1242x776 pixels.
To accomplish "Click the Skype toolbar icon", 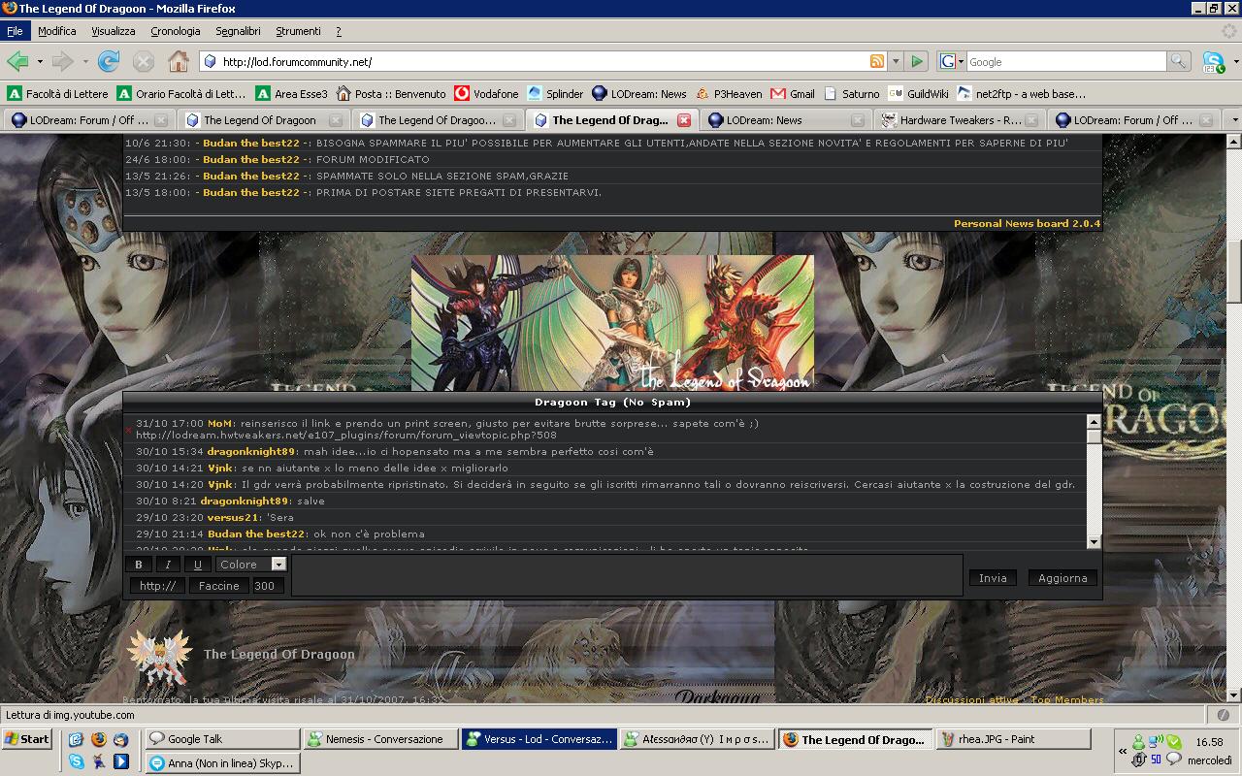I will point(1214,61).
